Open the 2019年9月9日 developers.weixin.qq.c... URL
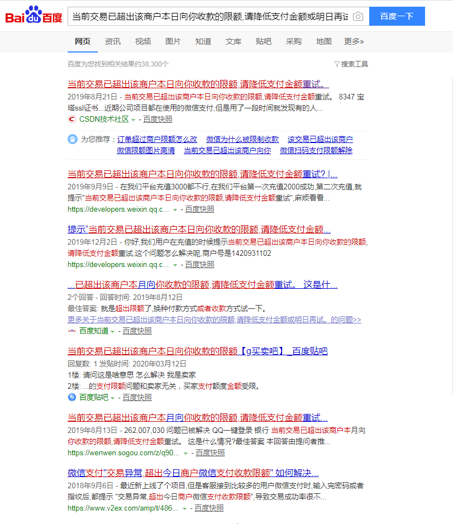This screenshot has height=524, width=453. [x=118, y=209]
